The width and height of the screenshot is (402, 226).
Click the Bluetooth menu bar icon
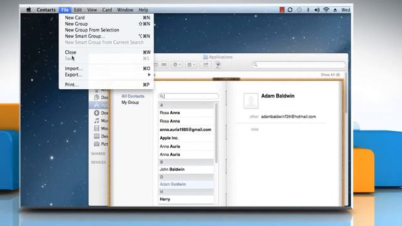[308, 10]
